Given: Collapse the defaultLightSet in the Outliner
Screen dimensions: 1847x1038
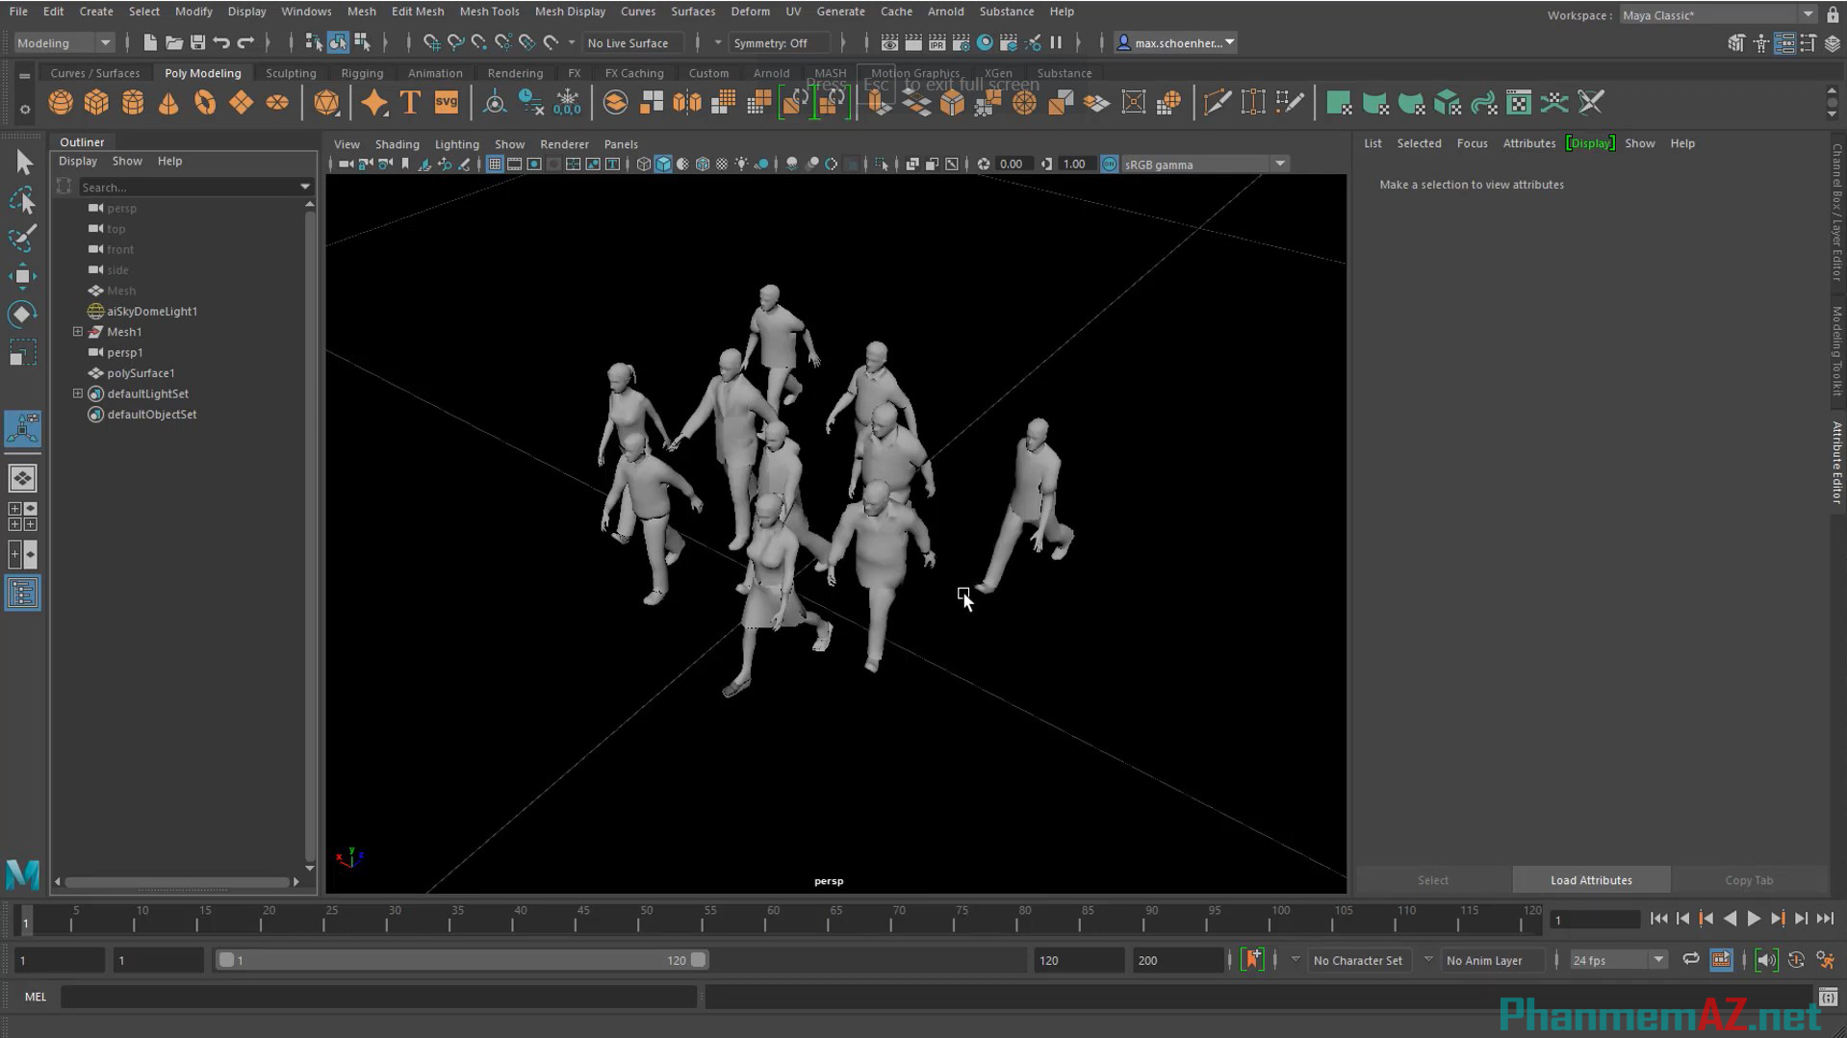Looking at the screenshot, I should tap(78, 392).
